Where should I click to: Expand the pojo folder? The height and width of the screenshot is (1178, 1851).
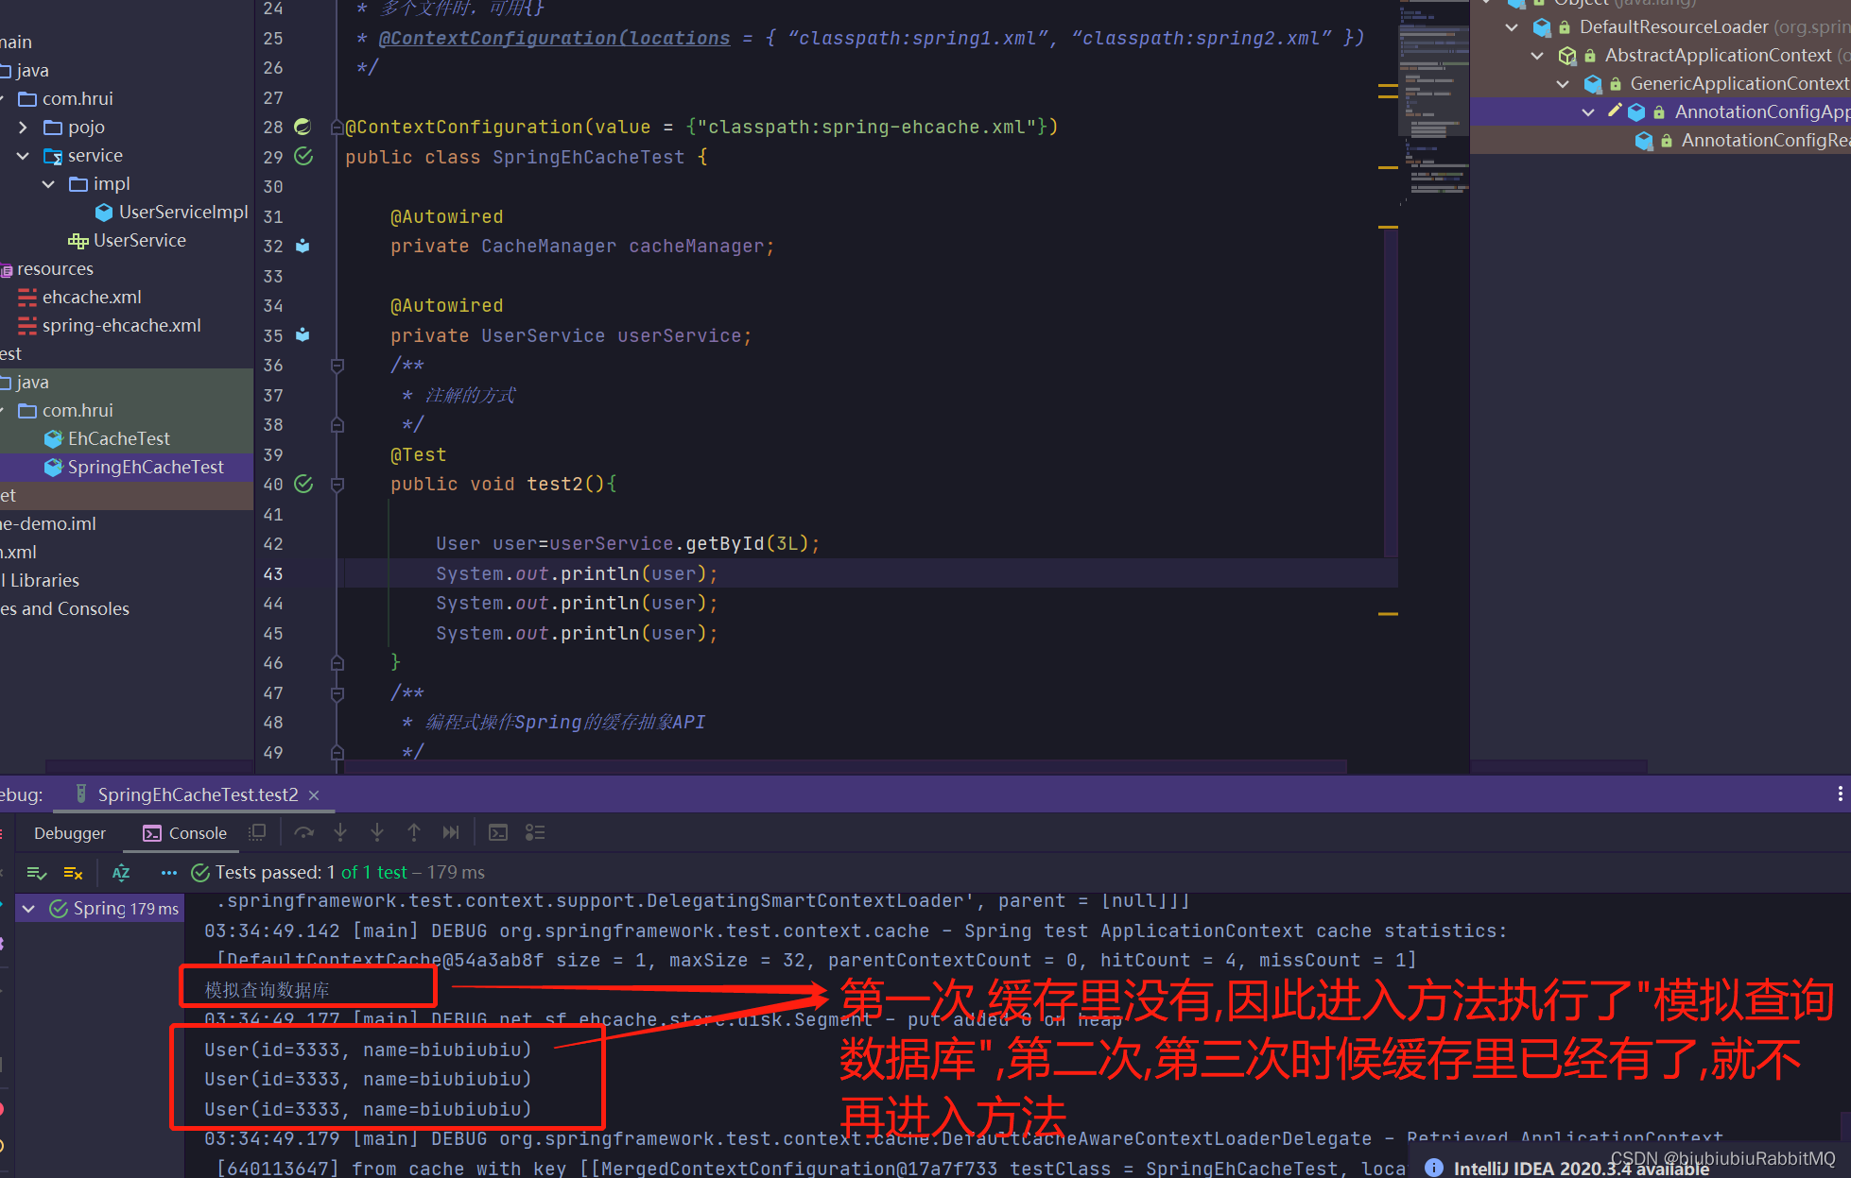23,127
